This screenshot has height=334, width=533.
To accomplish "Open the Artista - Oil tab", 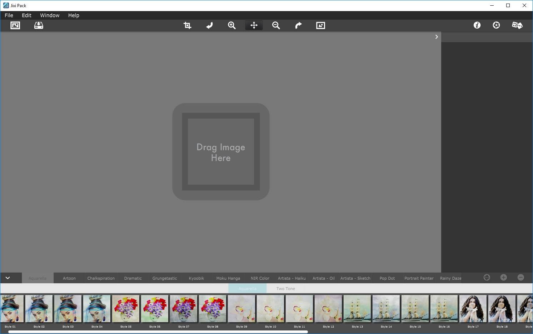I will pyautogui.click(x=324, y=278).
